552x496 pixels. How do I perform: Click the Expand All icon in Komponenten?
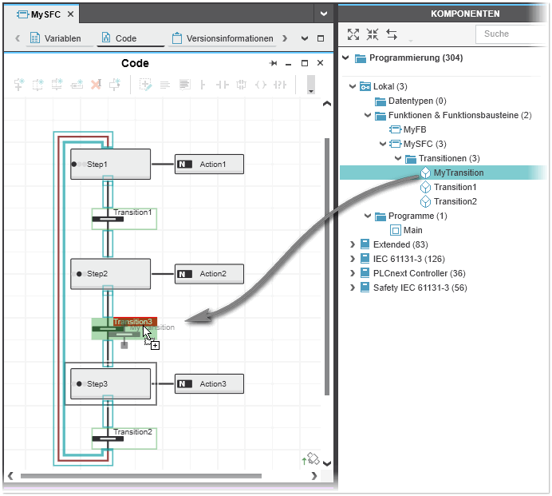[x=353, y=34]
